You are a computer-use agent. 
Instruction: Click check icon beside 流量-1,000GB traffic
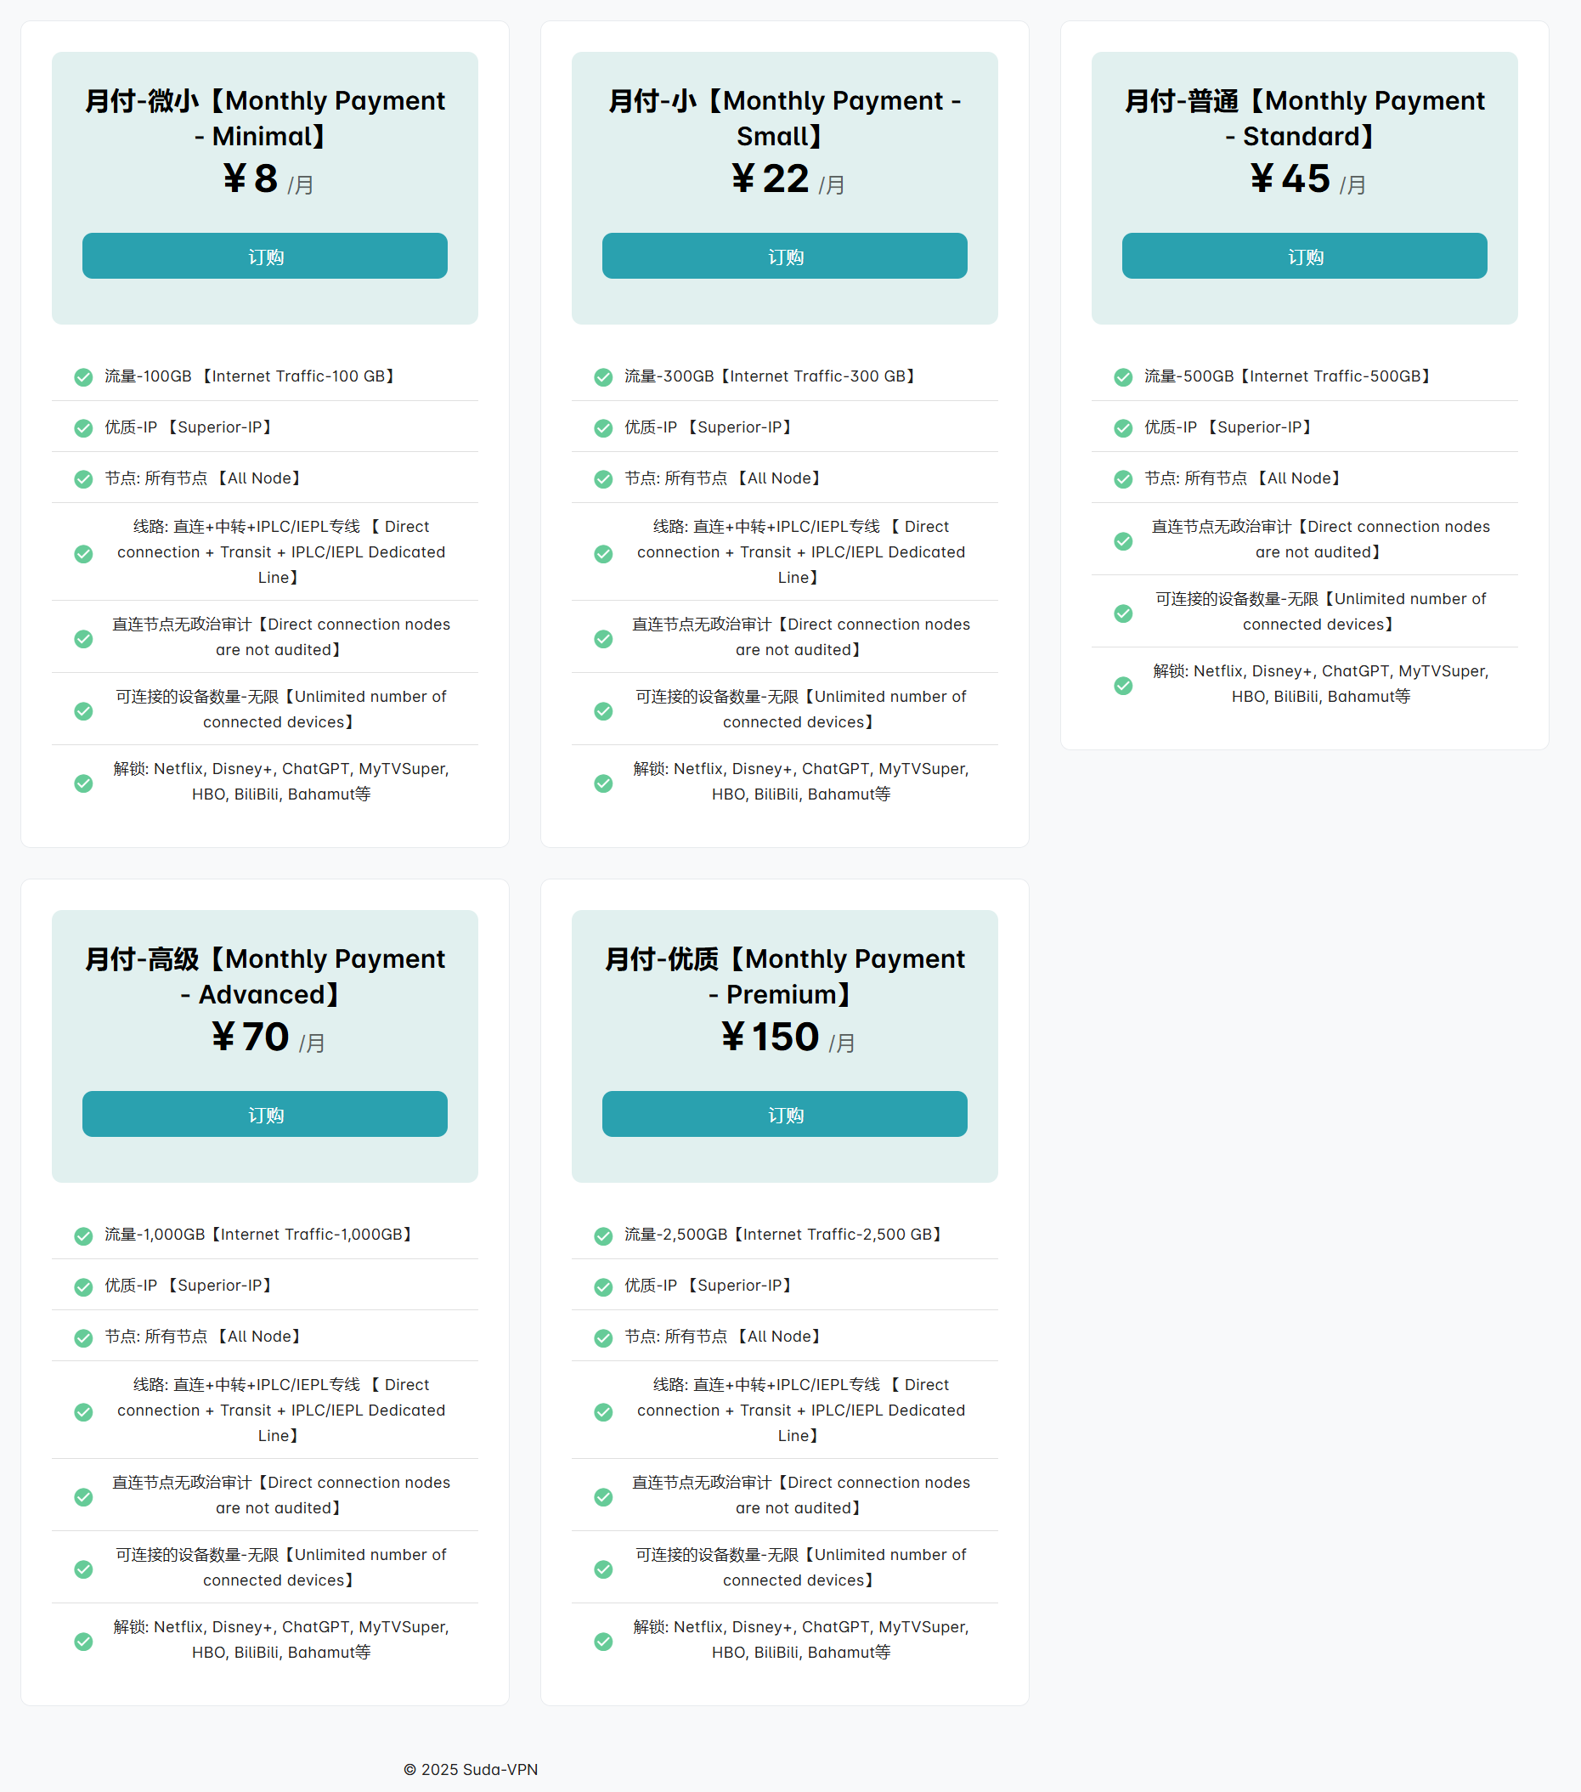tap(83, 1235)
